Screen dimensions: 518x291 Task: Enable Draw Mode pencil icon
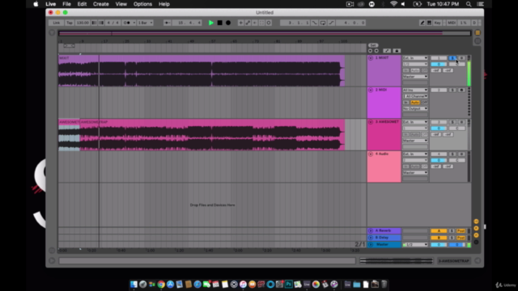click(x=422, y=23)
